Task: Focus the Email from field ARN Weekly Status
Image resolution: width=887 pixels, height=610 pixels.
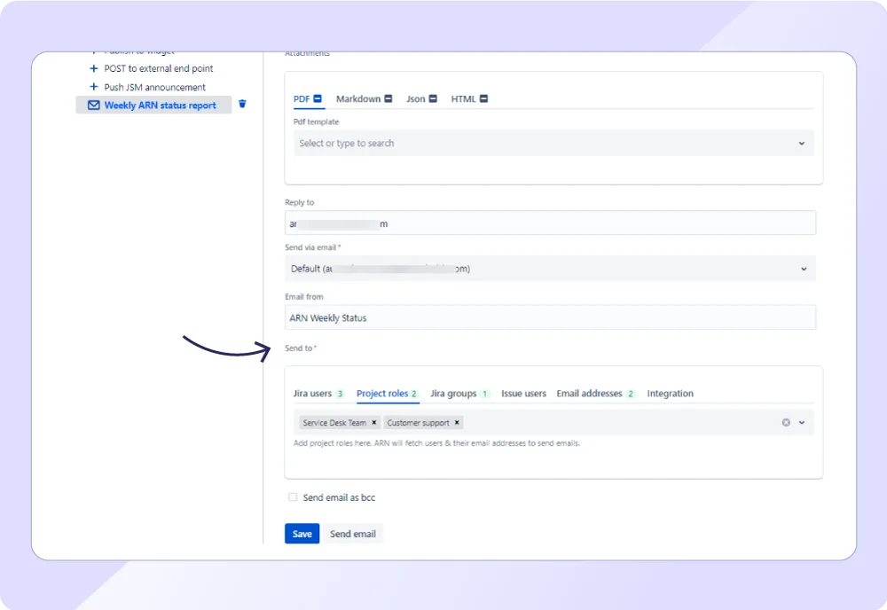Action: [x=550, y=317]
